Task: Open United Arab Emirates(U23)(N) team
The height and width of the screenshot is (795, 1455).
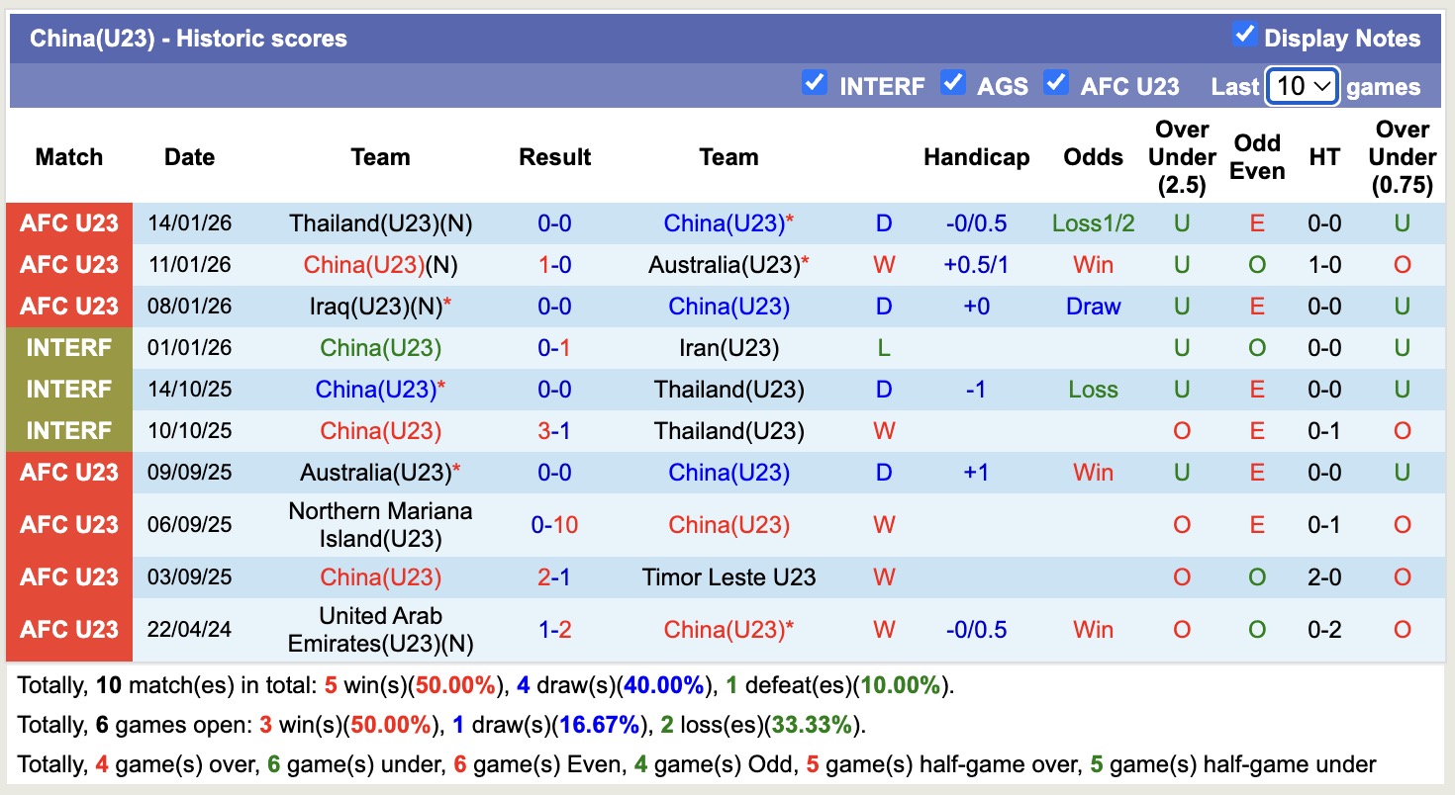Action: pyautogui.click(x=380, y=630)
